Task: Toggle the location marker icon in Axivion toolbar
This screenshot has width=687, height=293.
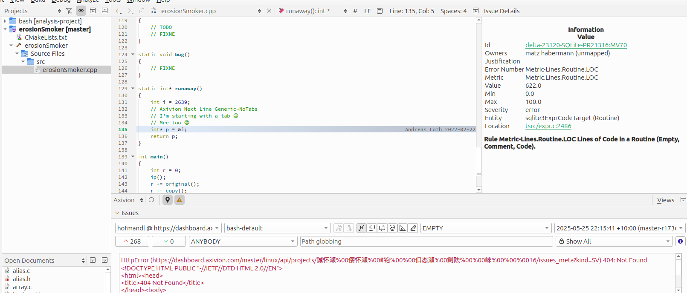Action: click(168, 200)
